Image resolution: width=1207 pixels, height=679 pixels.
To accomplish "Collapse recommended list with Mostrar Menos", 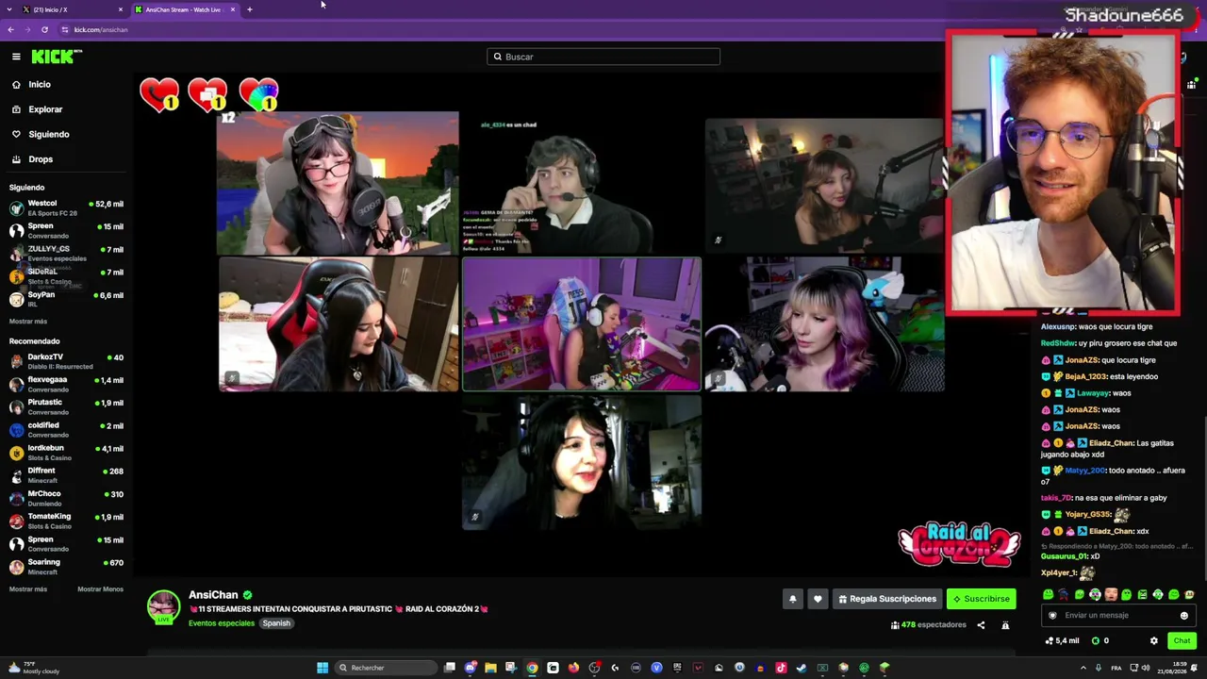I will click(100, 589).
